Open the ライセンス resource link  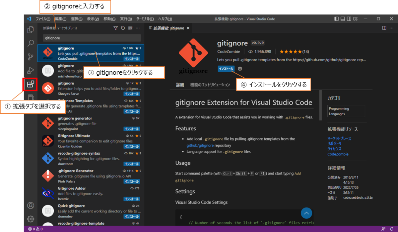point(334,149)
